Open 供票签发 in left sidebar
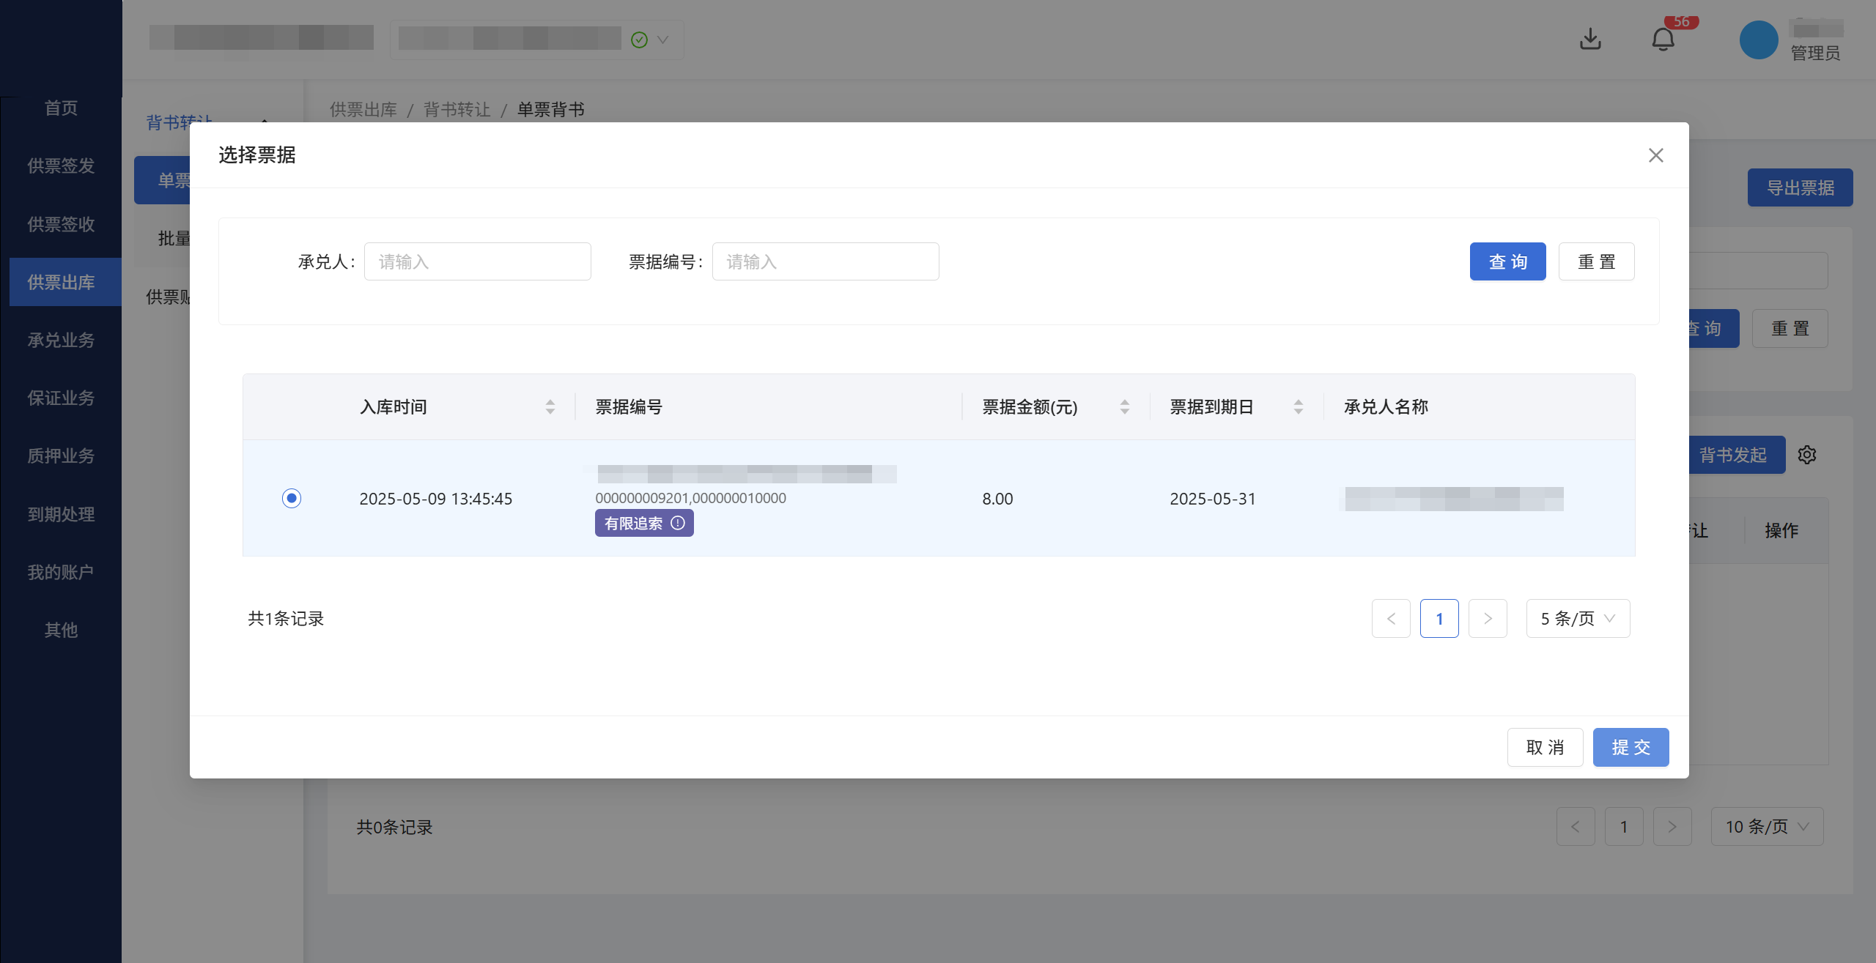The width and height of the screenshot is (1876, 963). click(x=61, y=166)
